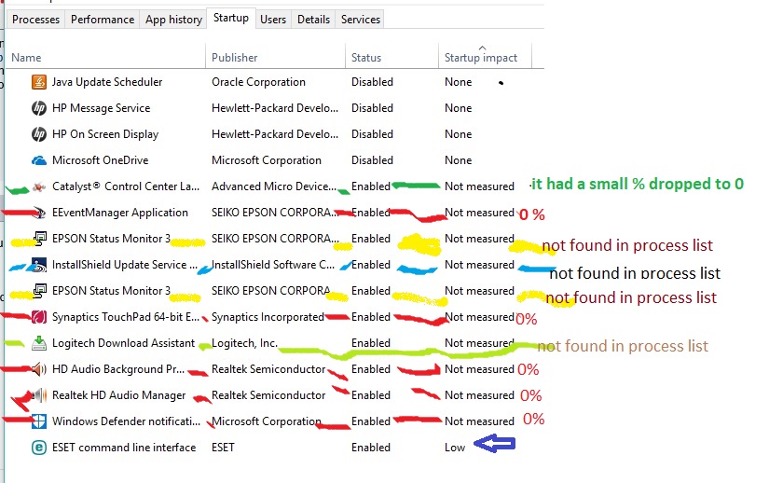The width and height of the screenshot is (769, 483).
Task: Click the HP Message Service icon
Action: click(x=39, y=108)
